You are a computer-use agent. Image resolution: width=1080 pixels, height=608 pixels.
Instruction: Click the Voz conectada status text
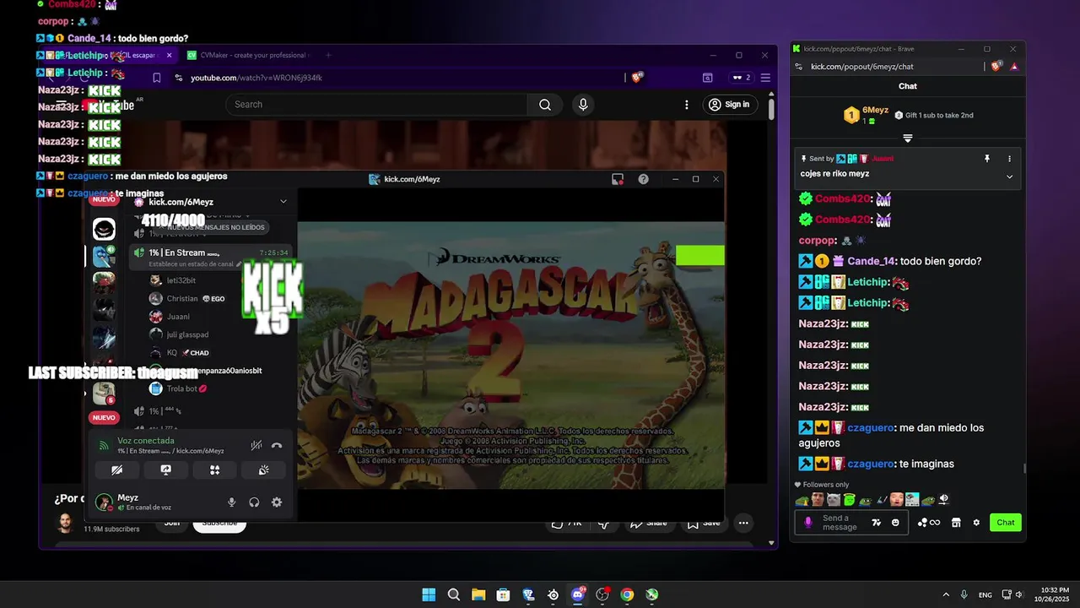pos(146,441)
